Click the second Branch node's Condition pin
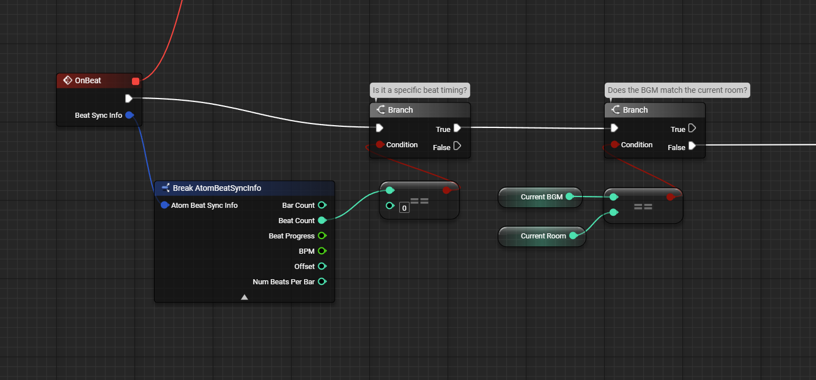This screenshot has width=816, height=380. 614,144
